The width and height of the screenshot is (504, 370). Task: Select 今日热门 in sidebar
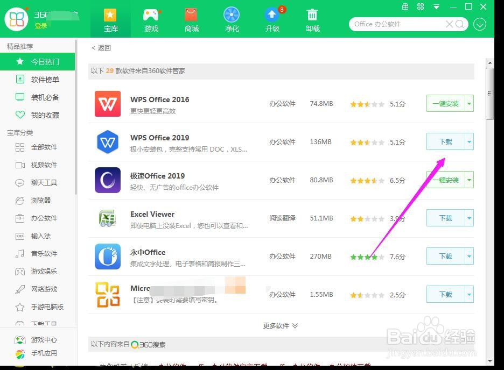[37, 62]
